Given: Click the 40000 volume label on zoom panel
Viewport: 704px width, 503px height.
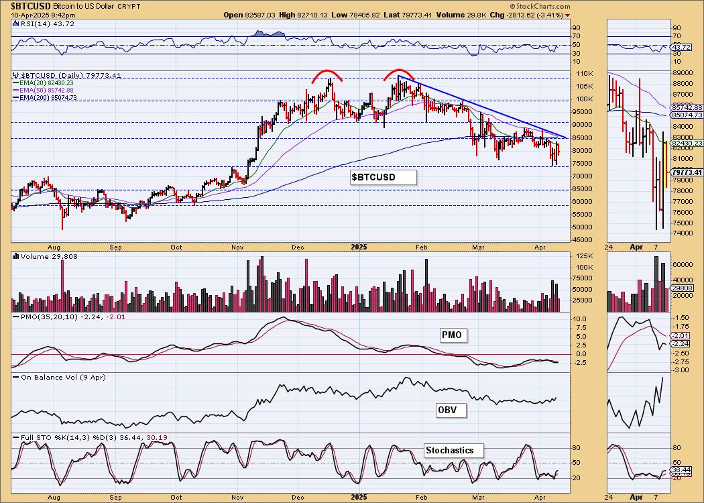Looking at the screenshot, I should pos(683,280).
